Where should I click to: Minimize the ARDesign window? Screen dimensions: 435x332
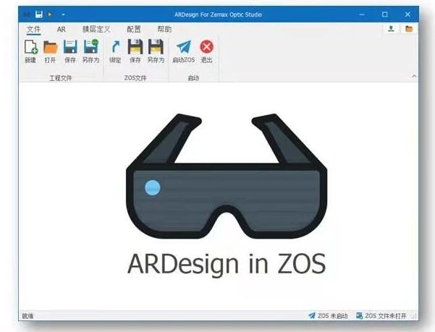pyautogui.click(x=362, y=14)
